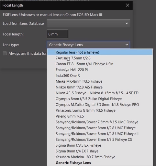The height and width of the screenshot is (166, 156).
Task: Enable the Always use this data checkbox
Action: pyautogui.click(x=5, y=53)
